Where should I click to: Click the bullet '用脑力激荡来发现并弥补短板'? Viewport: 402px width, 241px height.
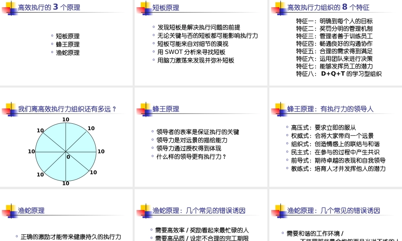(196, 60)
